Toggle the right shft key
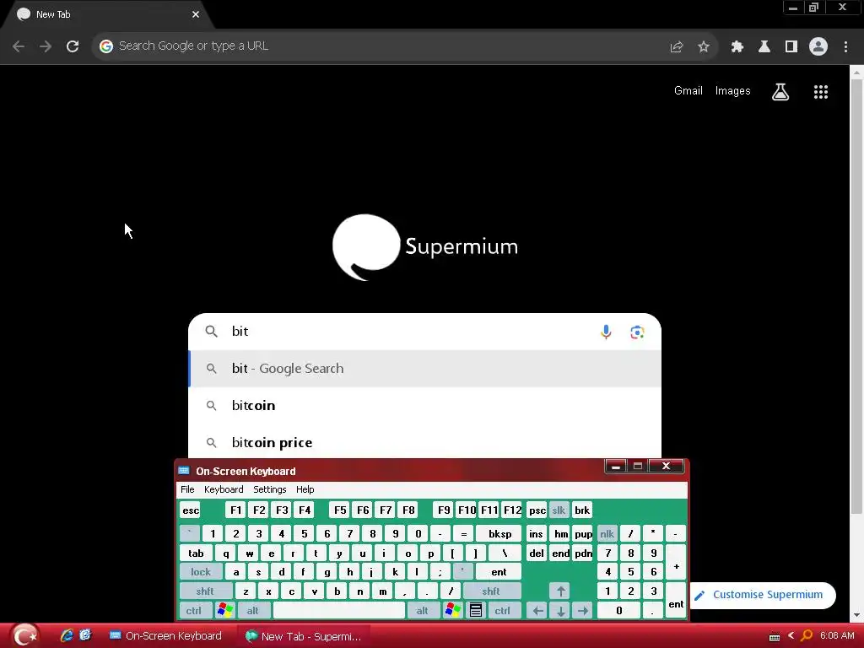Viewport: 864px width, 648px height. coord(492,591)
